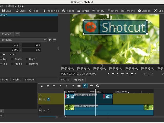Switch to the Source tab
The width and height of the screenshot is (164, 123).
tap(65, 80)
